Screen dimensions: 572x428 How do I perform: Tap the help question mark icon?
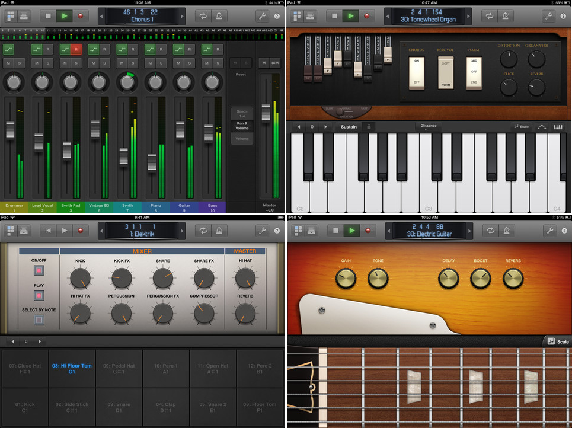point(276,16)
